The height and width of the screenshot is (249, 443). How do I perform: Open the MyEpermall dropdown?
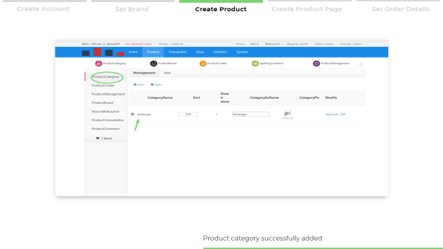click(x=273, y=44)
